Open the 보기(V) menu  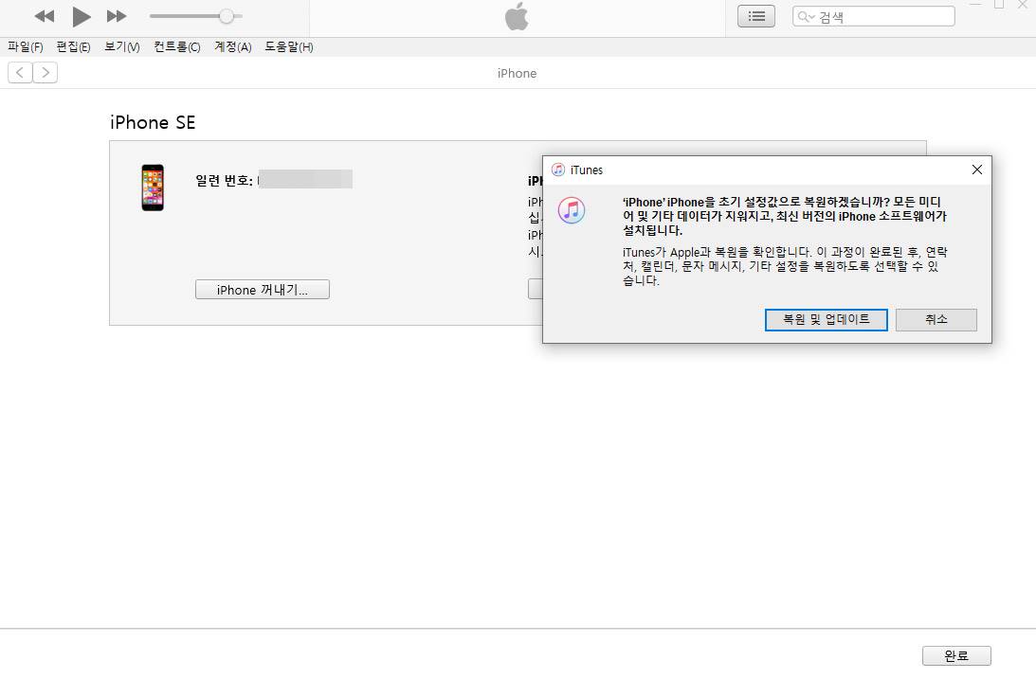(122, 46)
